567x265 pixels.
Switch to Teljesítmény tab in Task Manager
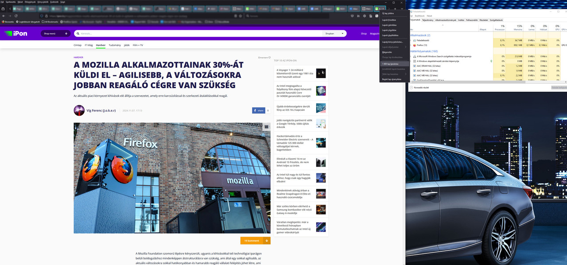[427, 20]
